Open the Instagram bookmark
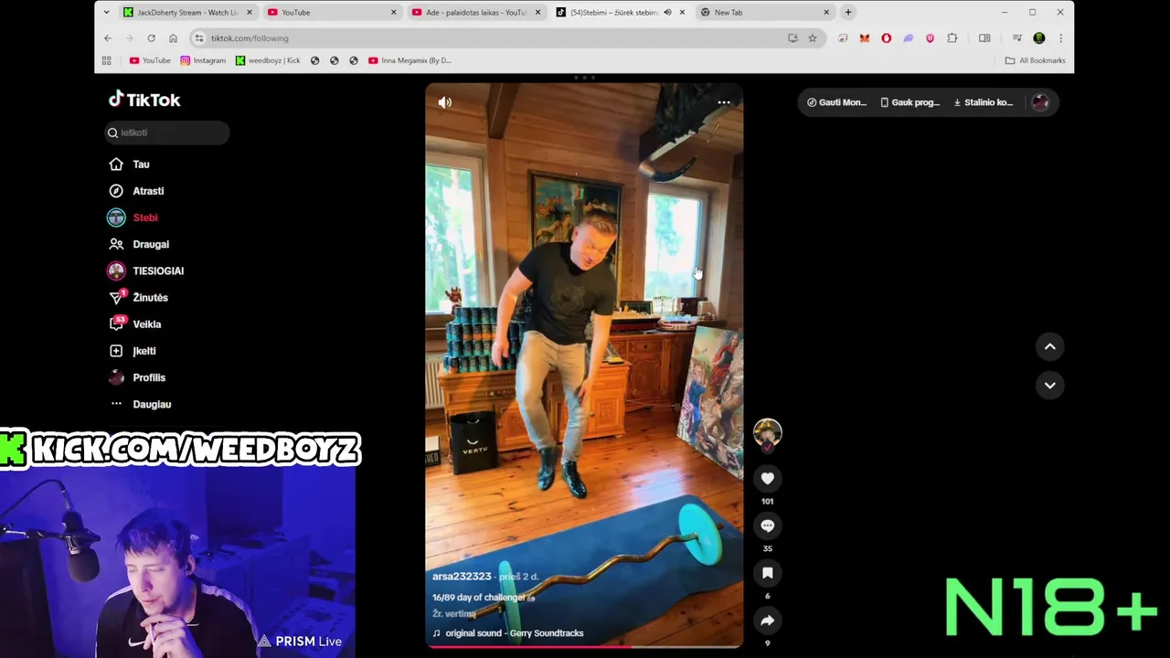 click(x=203, y=60)
